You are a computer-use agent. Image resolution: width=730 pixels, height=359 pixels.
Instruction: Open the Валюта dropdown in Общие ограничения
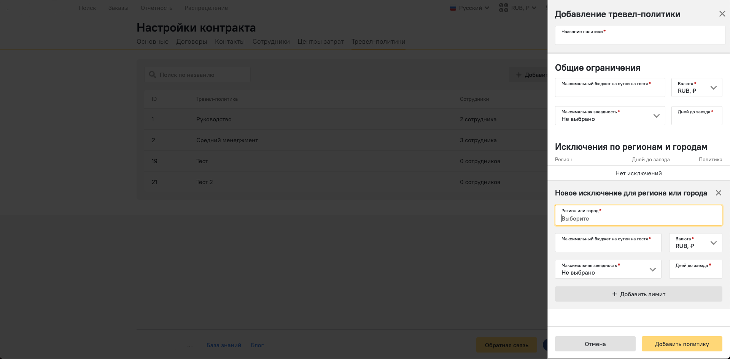coord(697,87)
